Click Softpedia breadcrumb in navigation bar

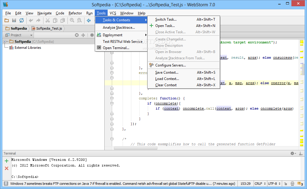(x=16, y=28)
